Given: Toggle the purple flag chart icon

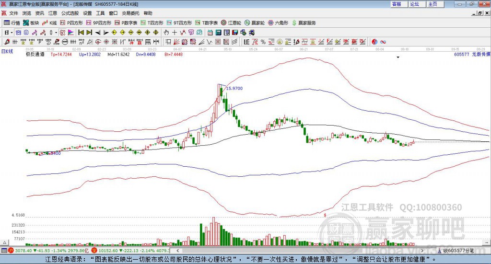Looking at the screenshot, I should (x=71, y=33).
